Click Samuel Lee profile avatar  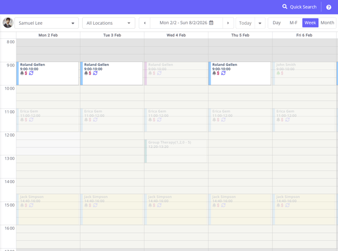coord(8,23)
